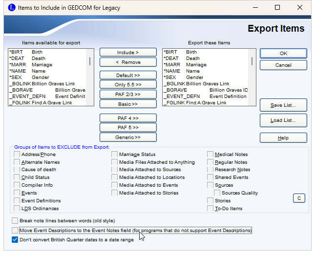
Task: Check Media Attached to Stories
Action: point(114,193)
